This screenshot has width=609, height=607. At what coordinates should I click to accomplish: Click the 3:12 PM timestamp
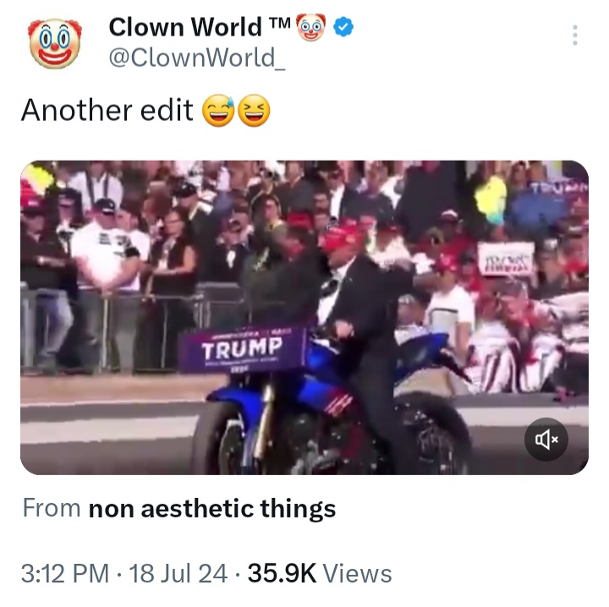tap(65, 574)
